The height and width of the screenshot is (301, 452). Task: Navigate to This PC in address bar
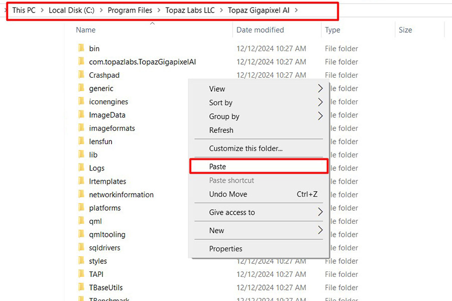pyautogui.click(x=24, y=11)
